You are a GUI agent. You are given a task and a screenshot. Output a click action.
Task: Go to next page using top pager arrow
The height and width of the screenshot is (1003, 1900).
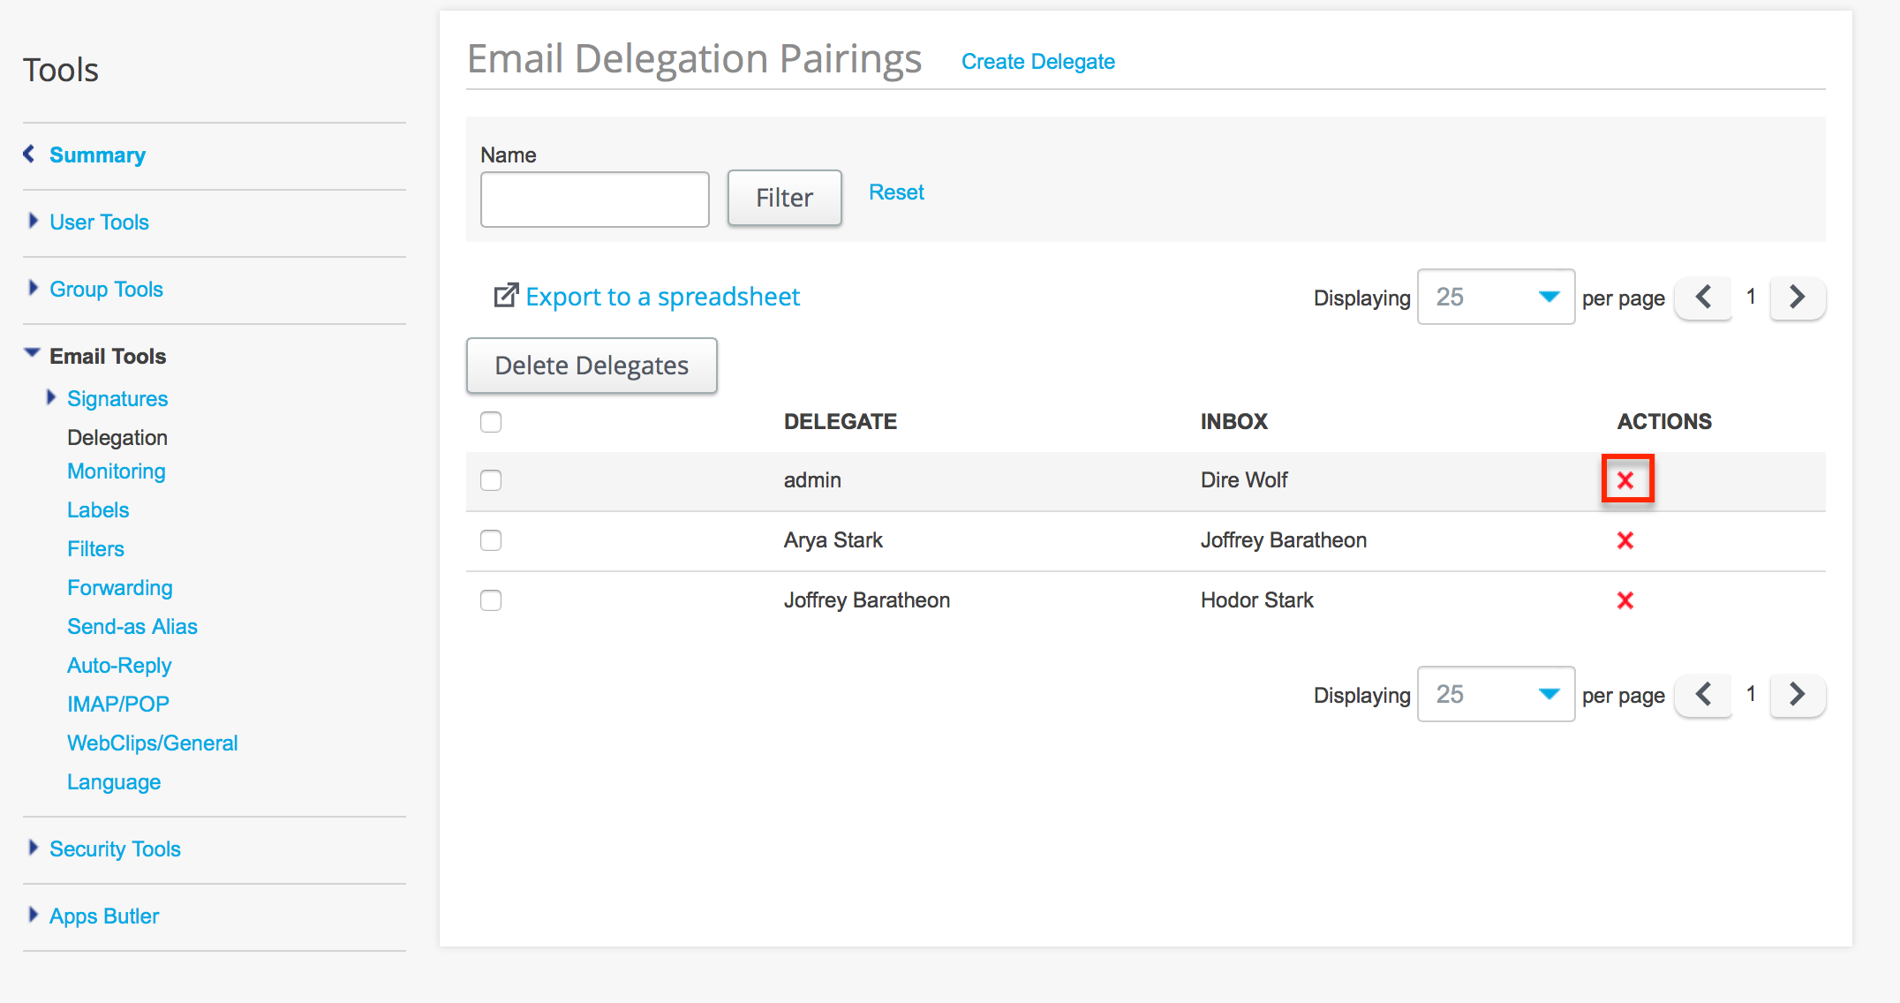tap(1798, 298)
